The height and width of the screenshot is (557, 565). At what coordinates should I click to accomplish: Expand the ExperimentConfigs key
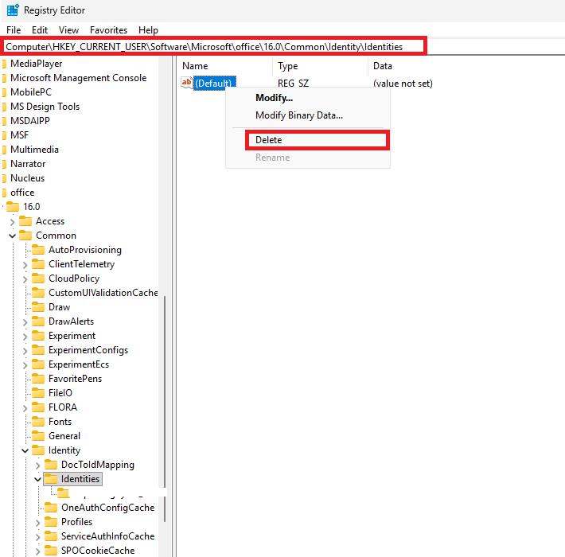click(x=25, y=351)
